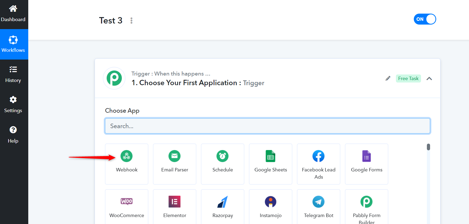The image size is (469, 224).
Task: Select the Google Sheets app icon
Action: click(x=271, y=156)
